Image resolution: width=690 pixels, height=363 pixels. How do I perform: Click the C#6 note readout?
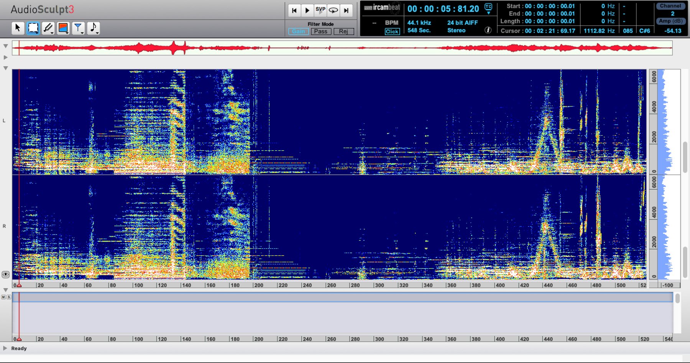point(645,31)
